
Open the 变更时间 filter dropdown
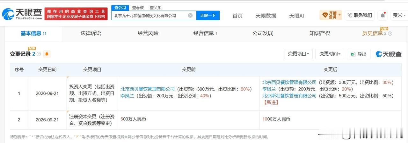[330, 54]
